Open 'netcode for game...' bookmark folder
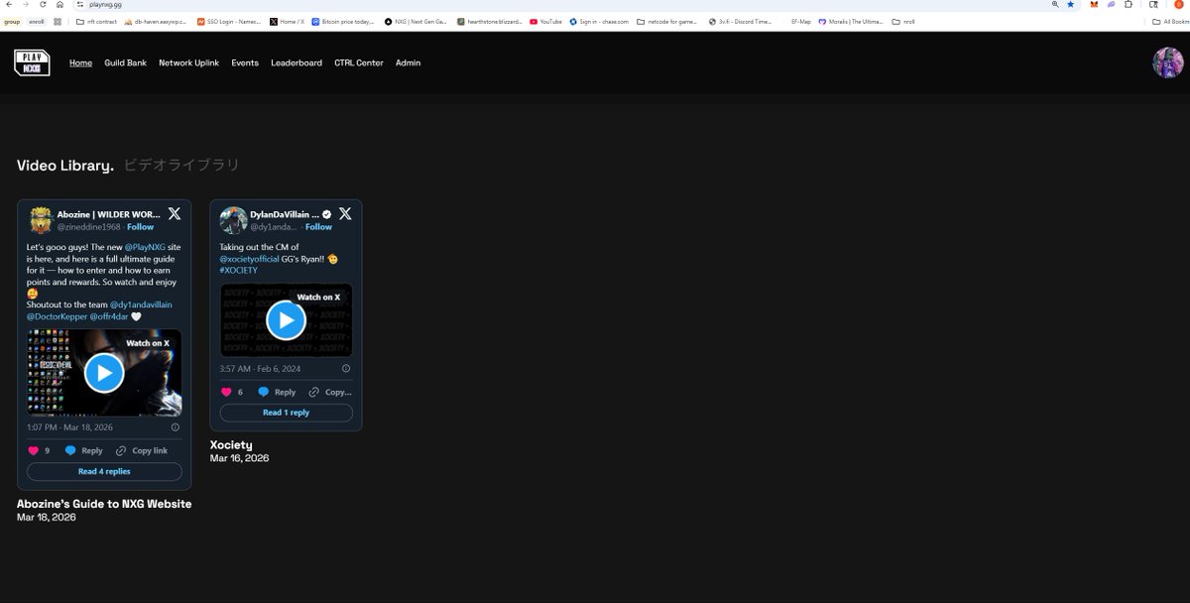This screenshot has width=1190, height=603. (x=669, y=21)
